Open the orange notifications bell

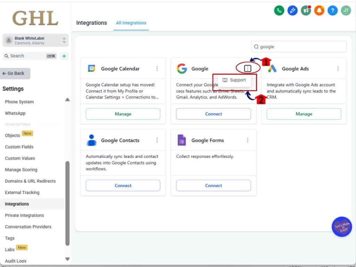point(319,10)
